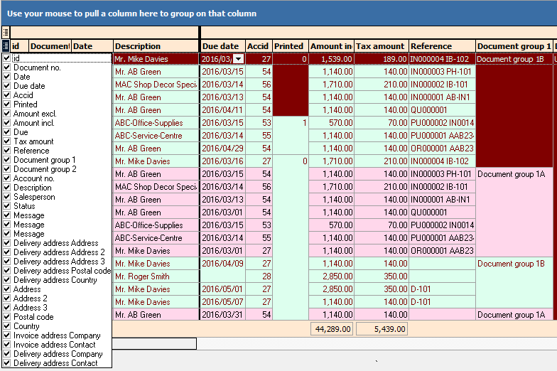Open the Due date dropdown in first row
The image size is (557, 371).
[x=238, y=59]
